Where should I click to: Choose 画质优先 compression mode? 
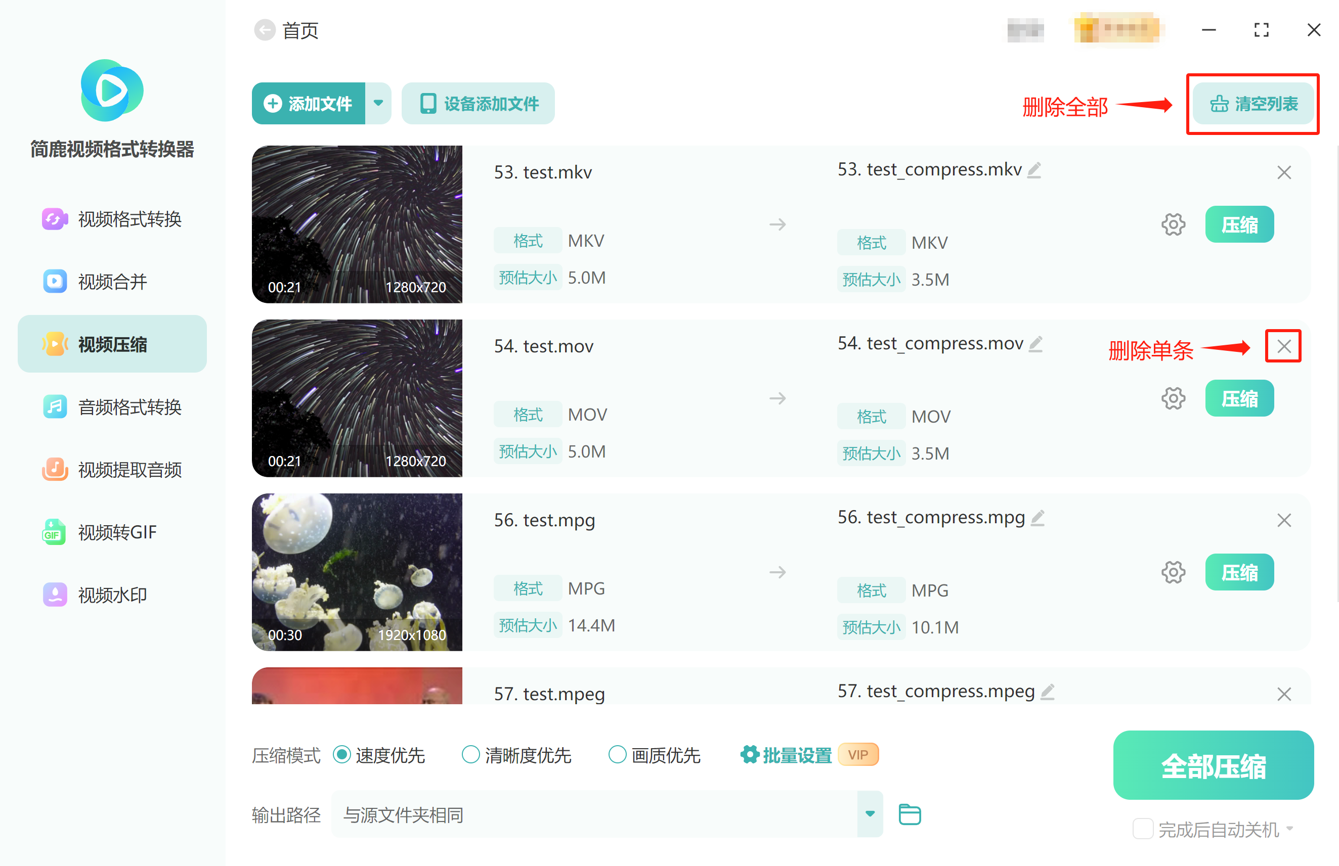[654, 755]
